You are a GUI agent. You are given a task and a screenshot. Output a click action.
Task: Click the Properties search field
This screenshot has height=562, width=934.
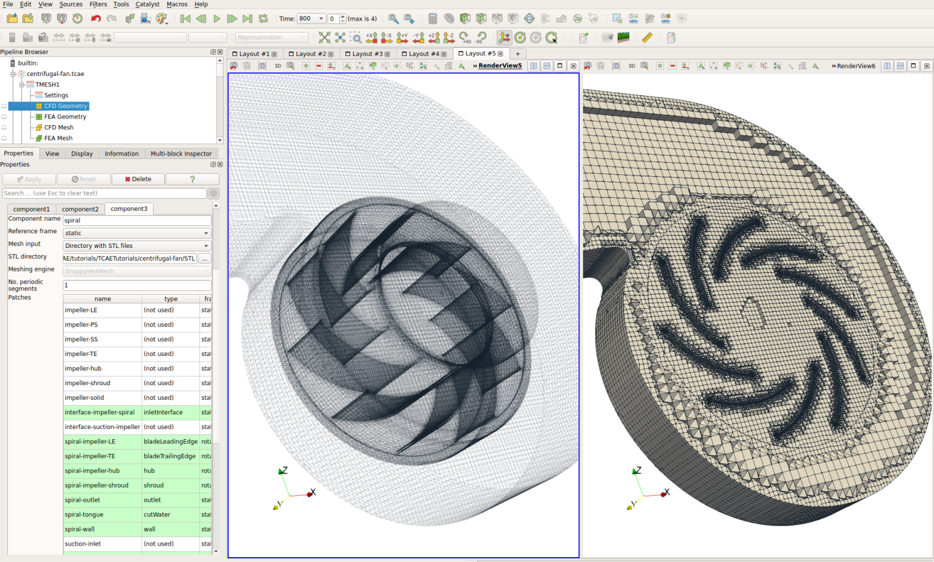(103, 193)
